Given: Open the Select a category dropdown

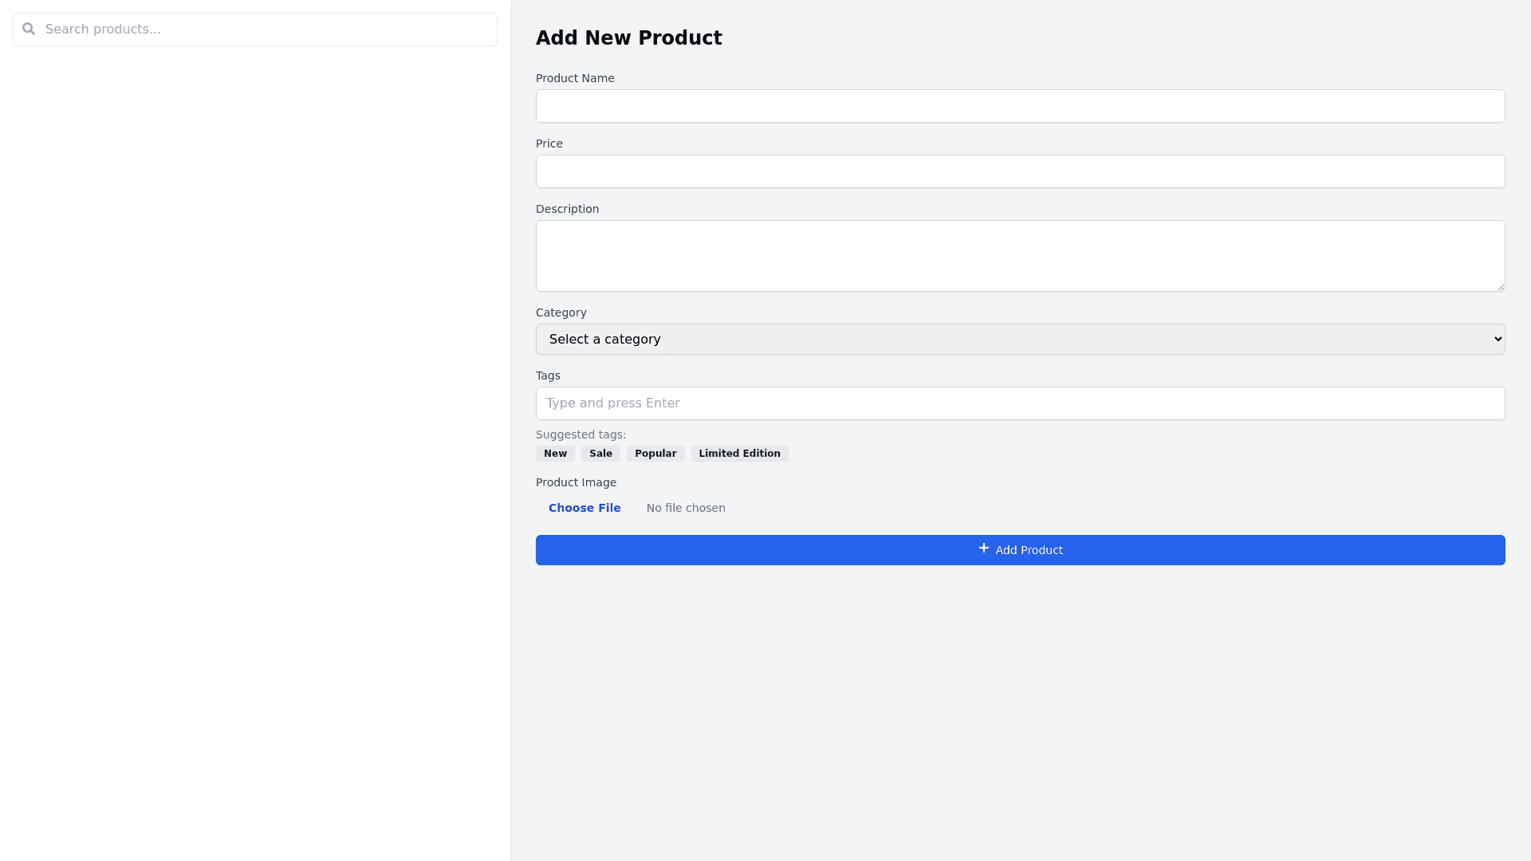Looking at the screenshot, I should pos(1020,340).
